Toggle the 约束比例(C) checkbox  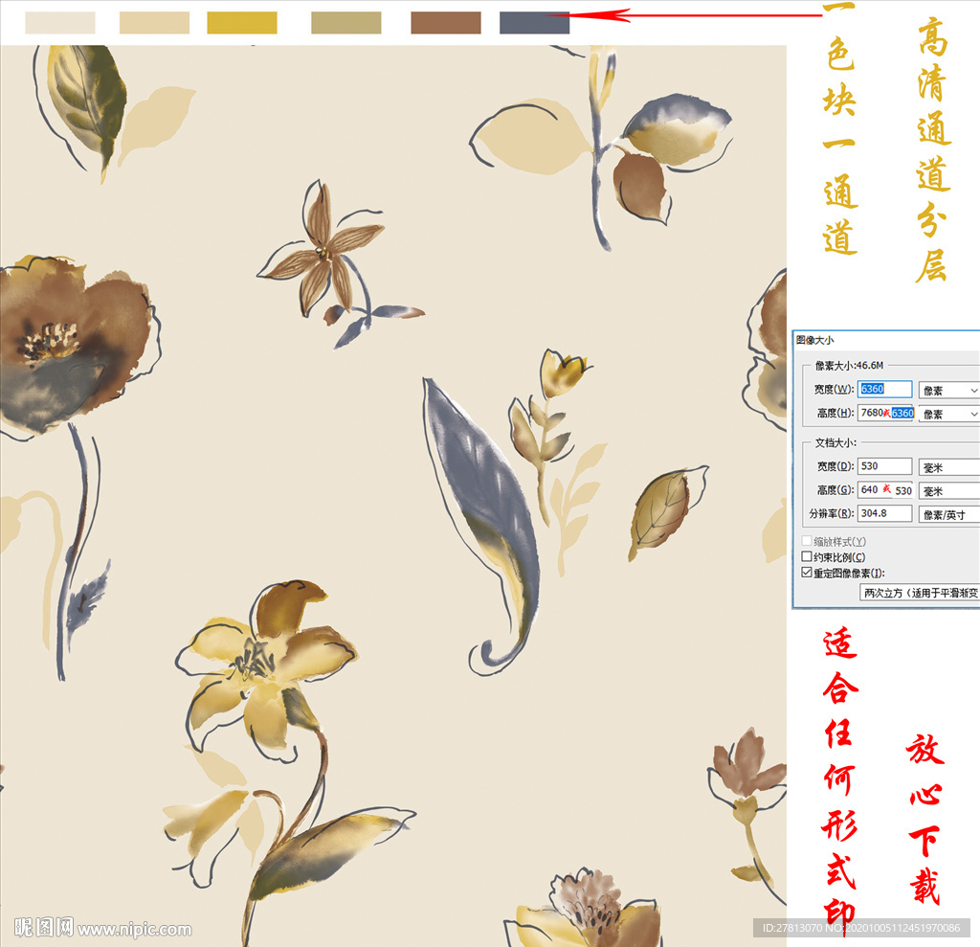click(807, 556)
